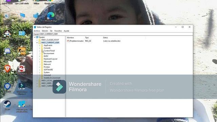Select the Microsoft key
The image size is (217, 122).
click(47, 62)
